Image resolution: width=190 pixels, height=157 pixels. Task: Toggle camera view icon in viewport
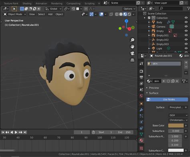132,54
